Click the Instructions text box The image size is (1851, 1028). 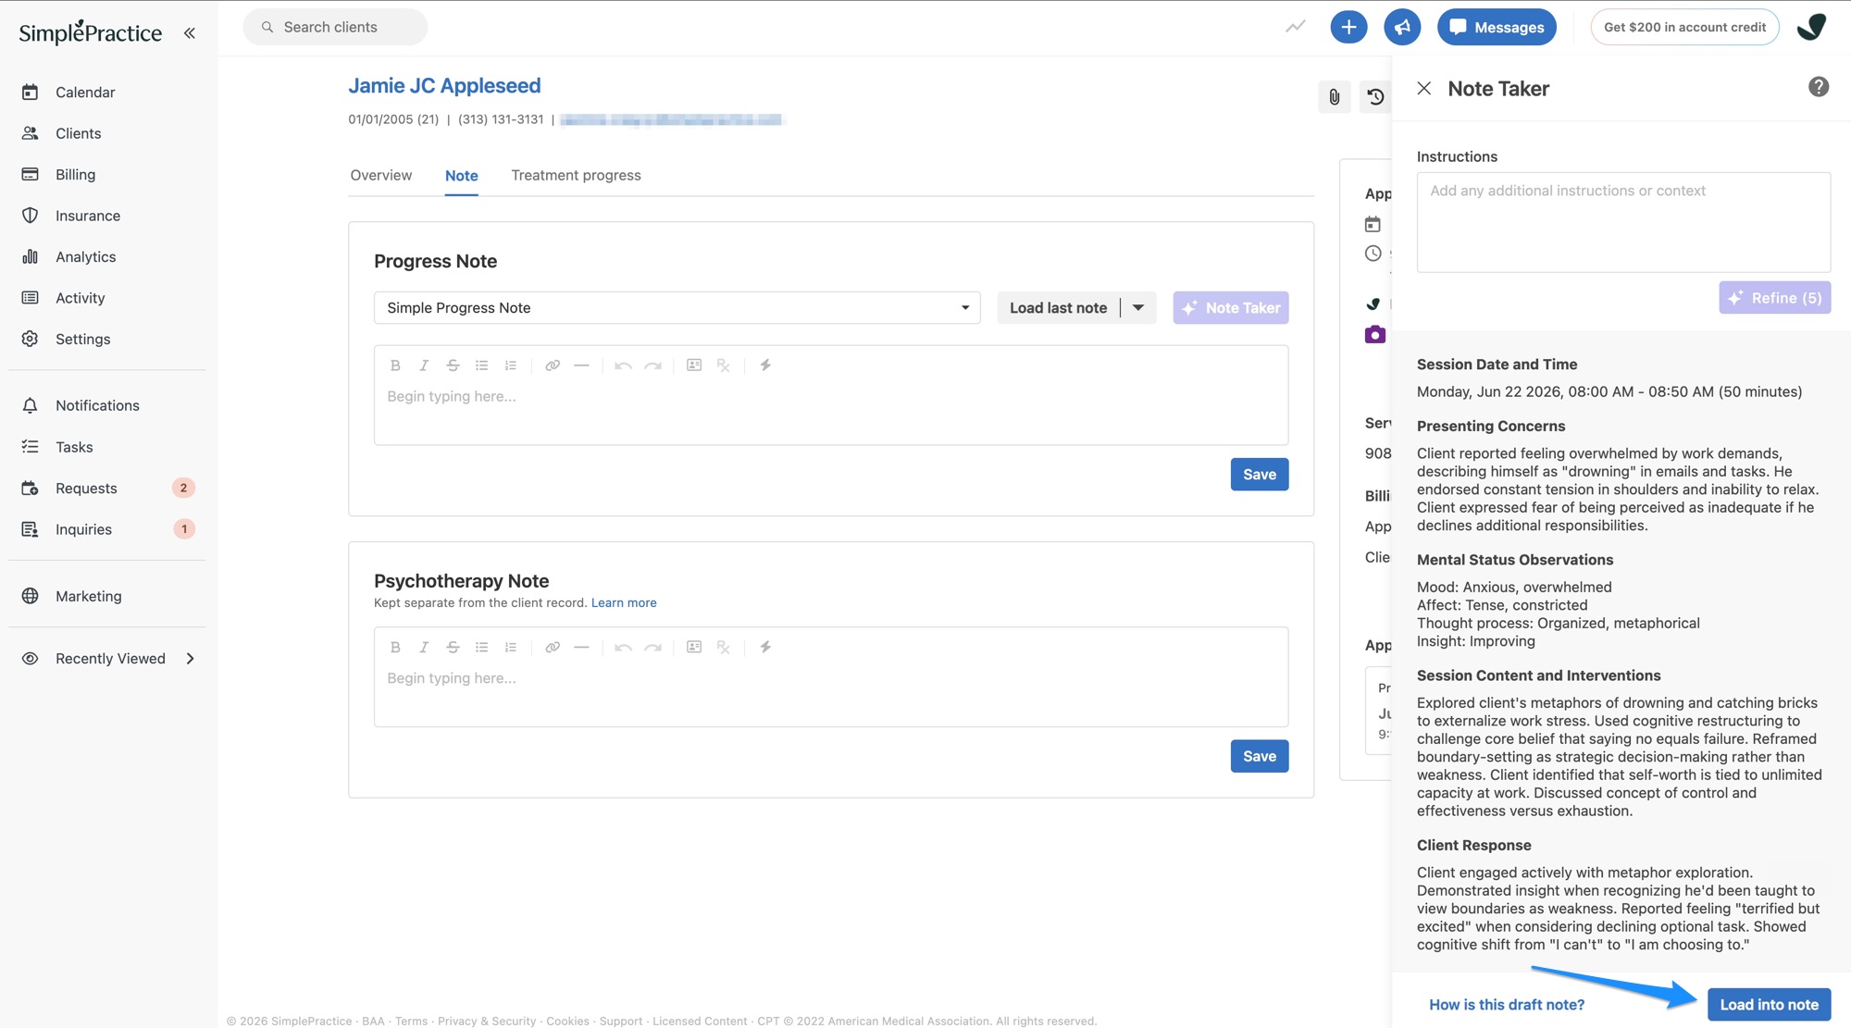(x=1623, y=222)
